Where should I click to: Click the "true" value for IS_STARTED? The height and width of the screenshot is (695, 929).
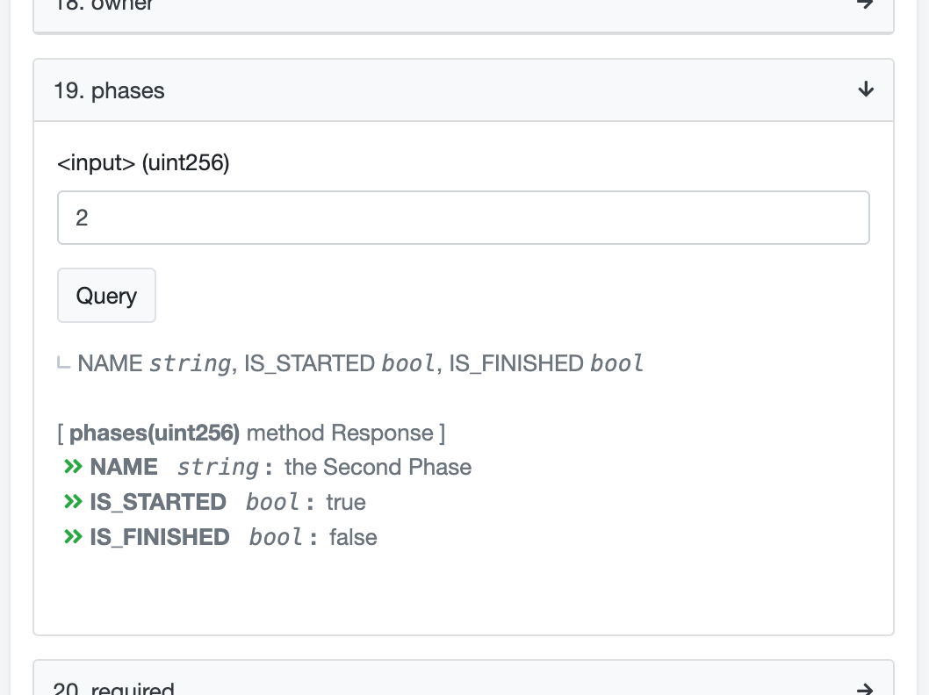pos(346,502)
